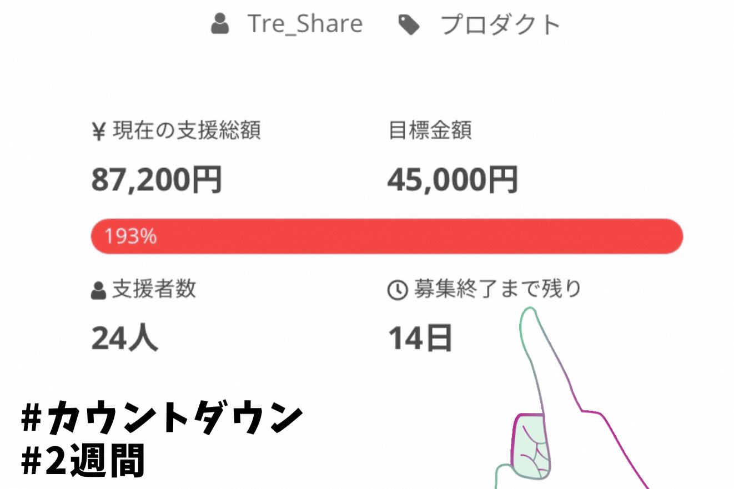Click the #カウントダウン hashtag
Viewport: 734px width, 489px height.
coord(162,420)
